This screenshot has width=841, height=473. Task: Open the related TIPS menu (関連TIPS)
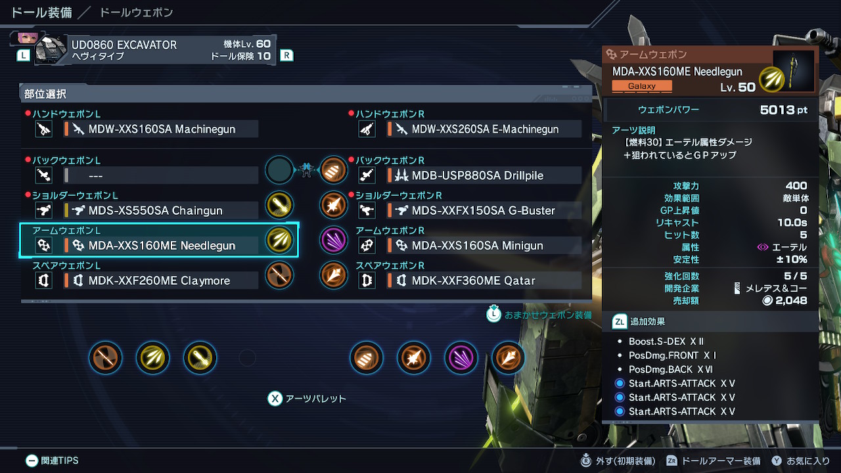[x=52, y=461]
